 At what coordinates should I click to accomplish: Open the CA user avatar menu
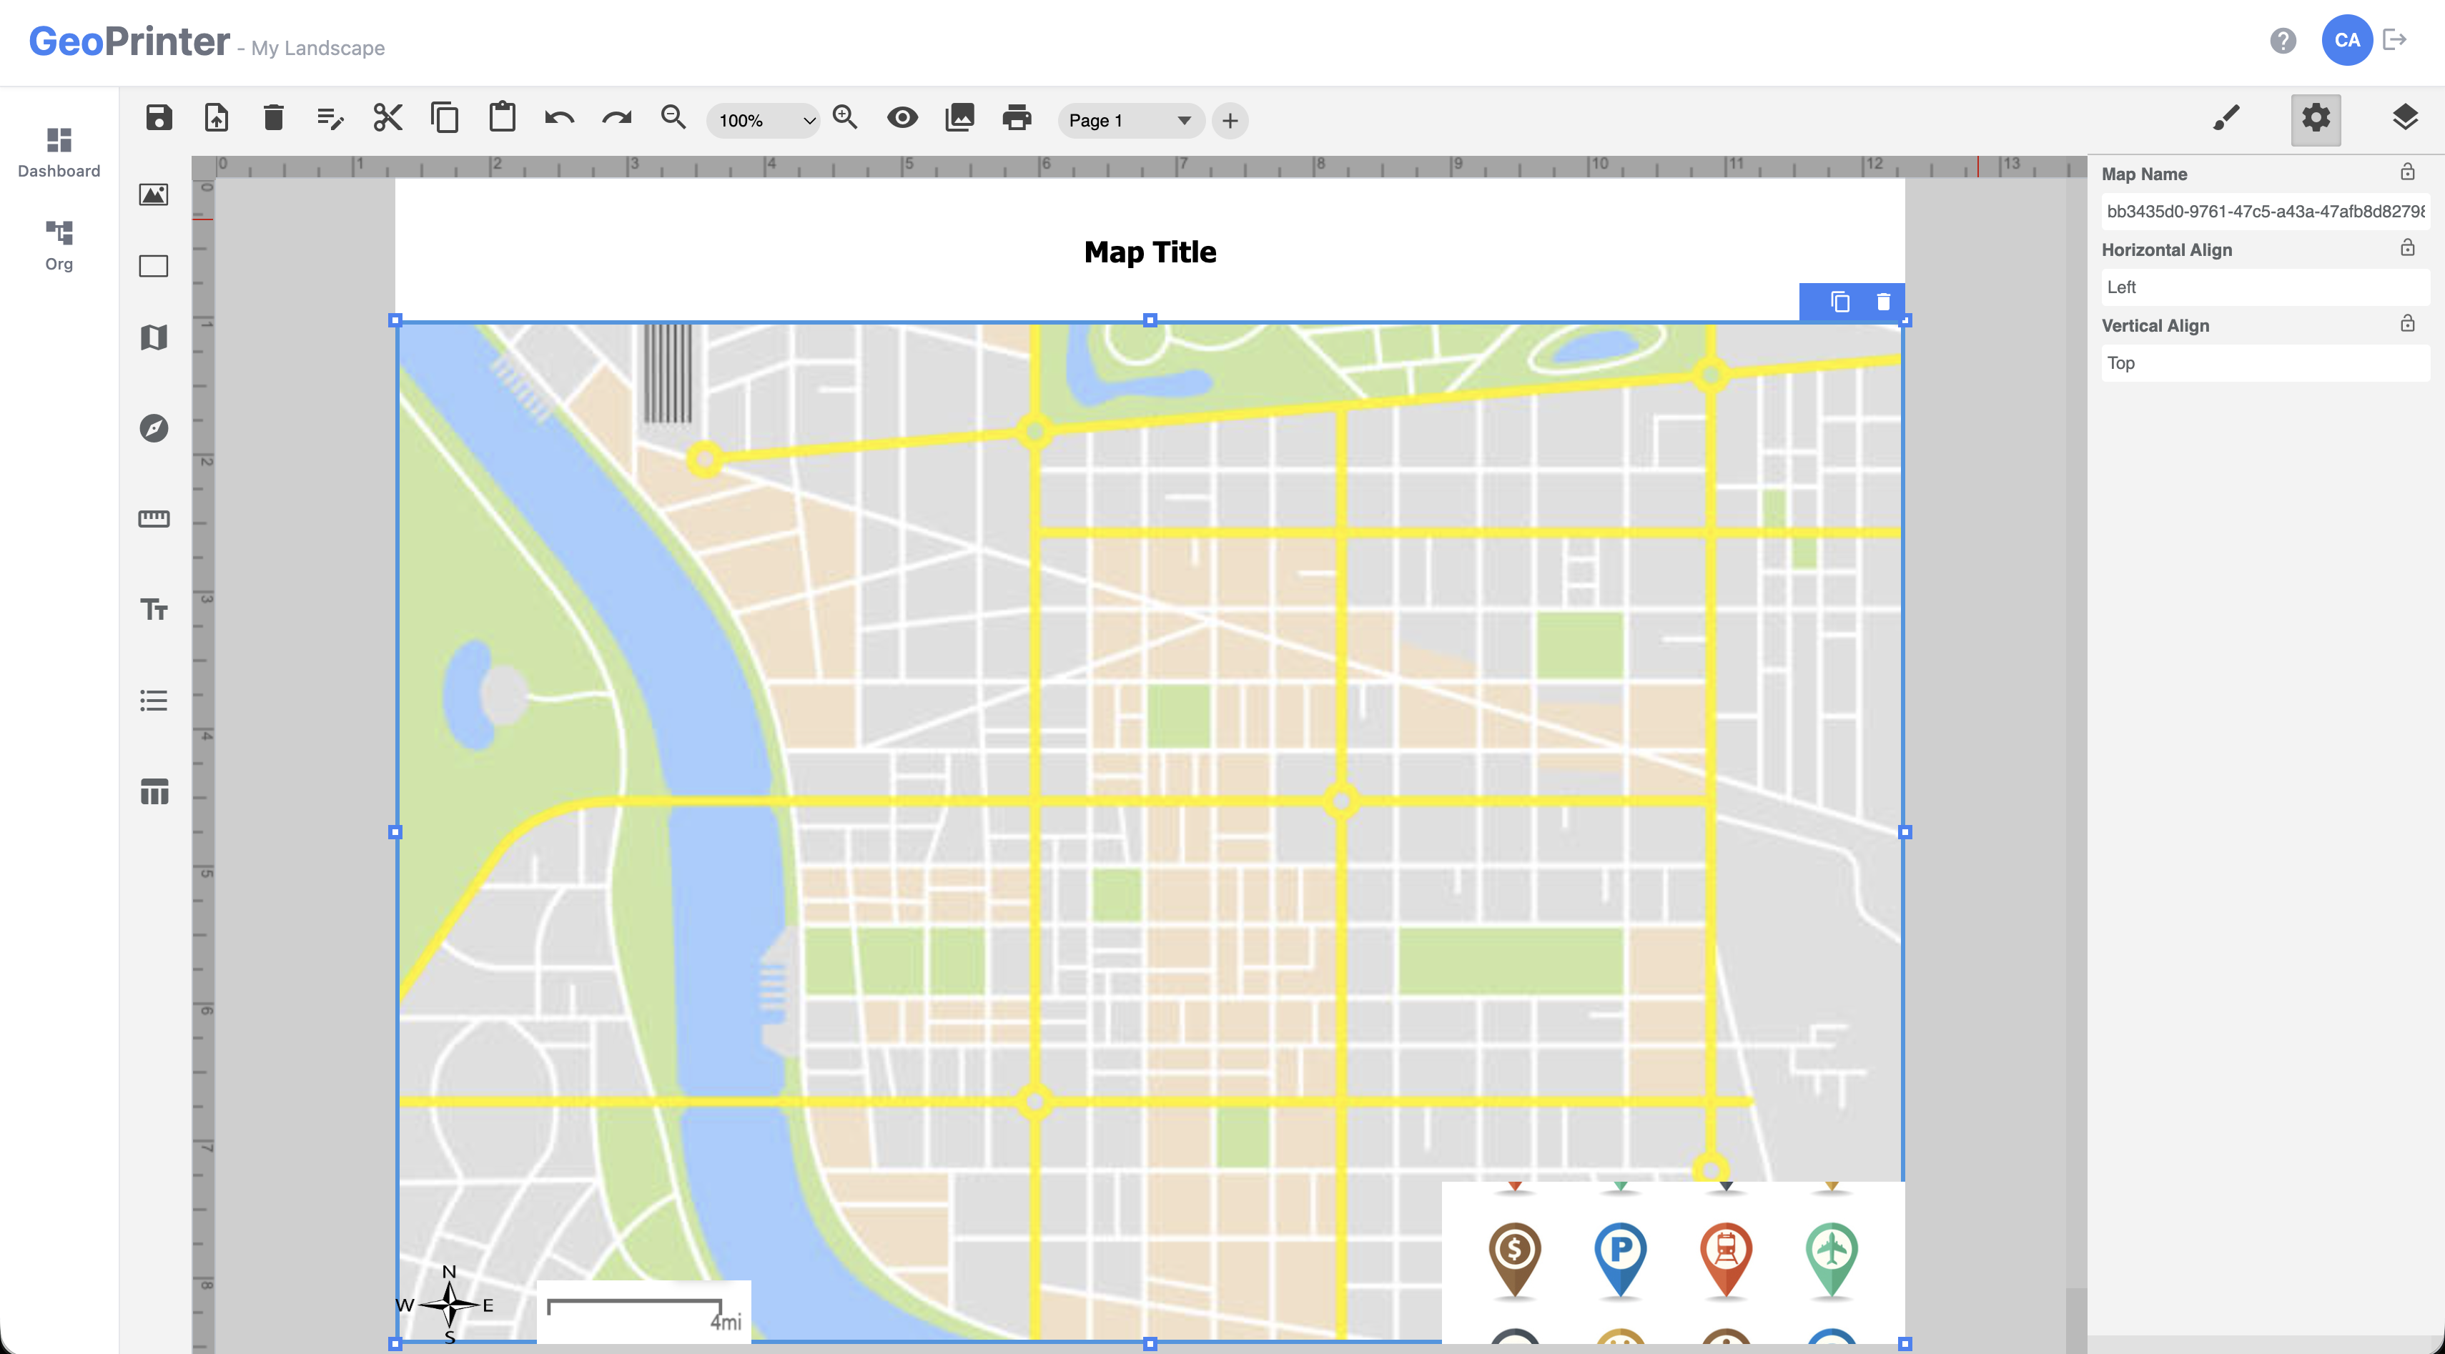click(x=2347, y=41)
